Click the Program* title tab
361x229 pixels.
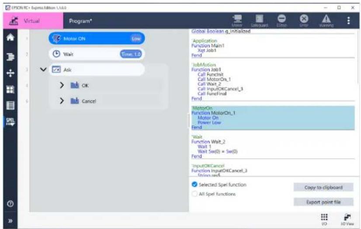(80, 21)
